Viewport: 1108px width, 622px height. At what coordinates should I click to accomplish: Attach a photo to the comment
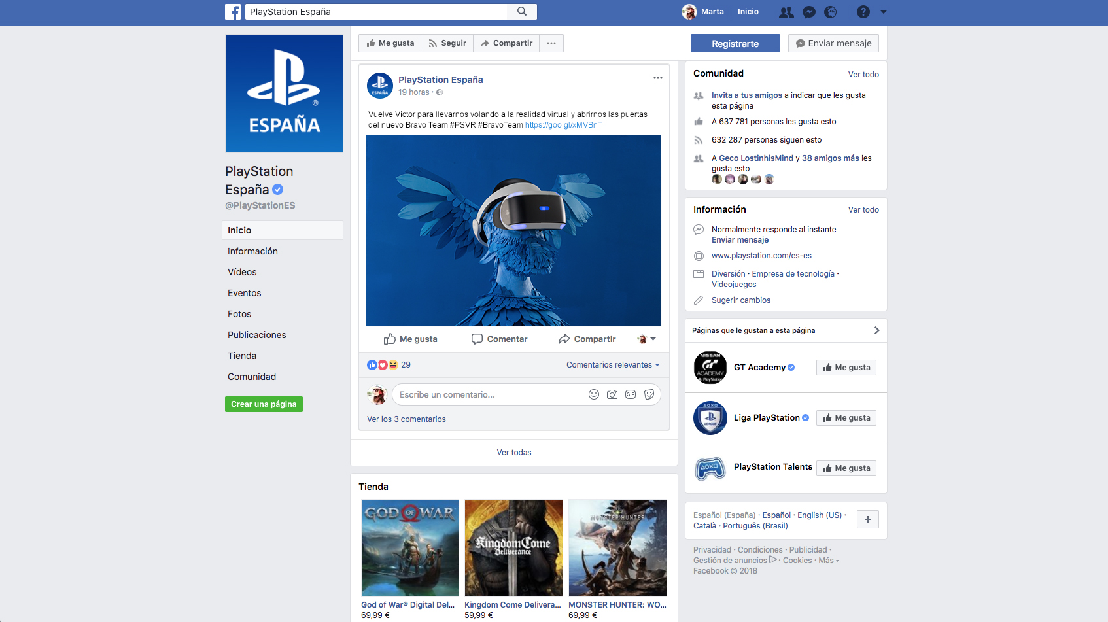612,394
